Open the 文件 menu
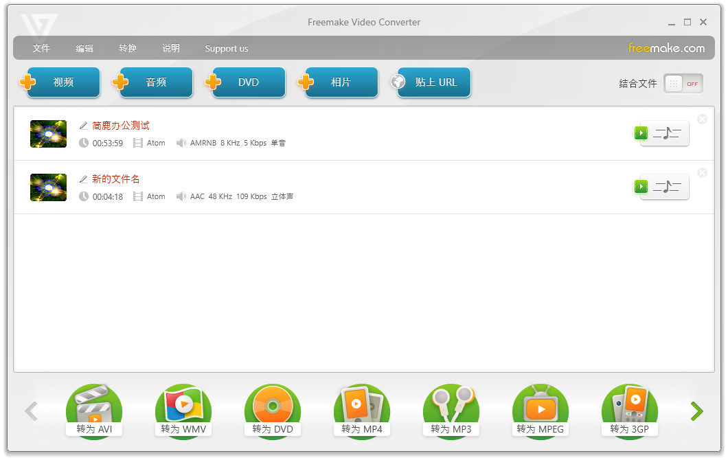Viewport: 728px width, 460px height. pyautogui.click(x=41, y=48)
